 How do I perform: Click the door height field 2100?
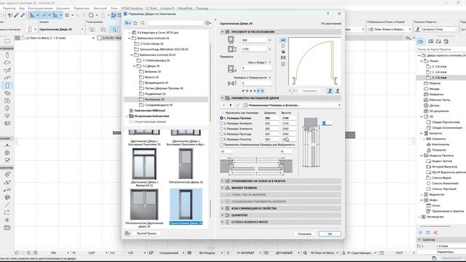[x=254, y=49]
